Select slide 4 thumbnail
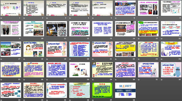The width and height of the screenshot is (182, 101). point(79,8)
